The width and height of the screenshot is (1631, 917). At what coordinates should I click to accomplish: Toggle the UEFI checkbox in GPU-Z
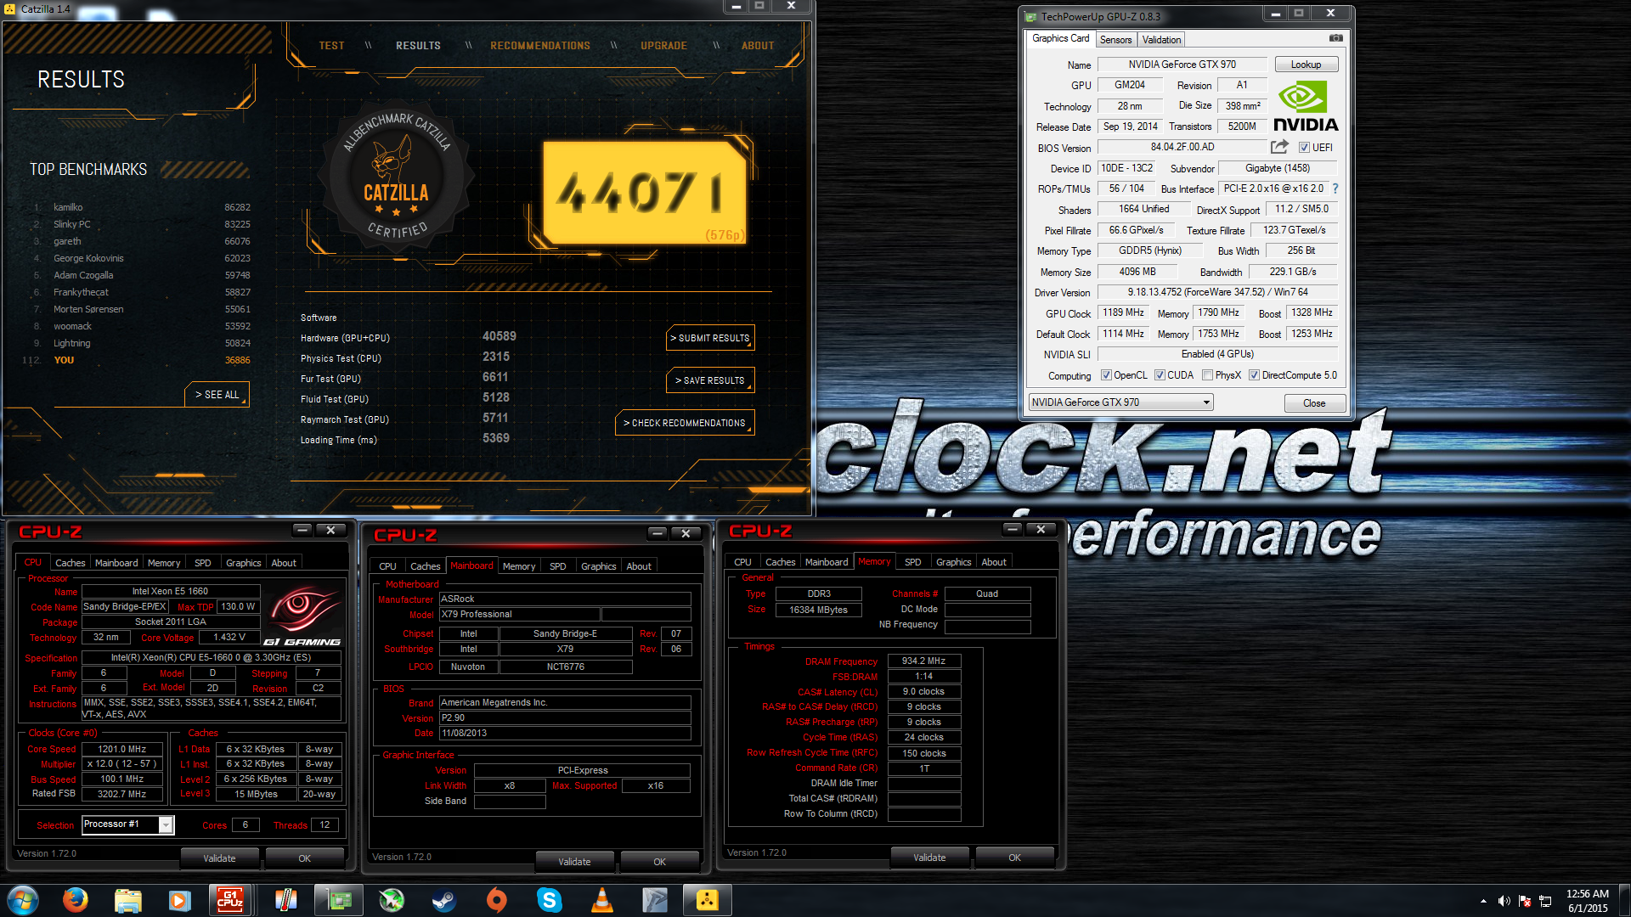pyautogui.click(x=1304, y=148)
